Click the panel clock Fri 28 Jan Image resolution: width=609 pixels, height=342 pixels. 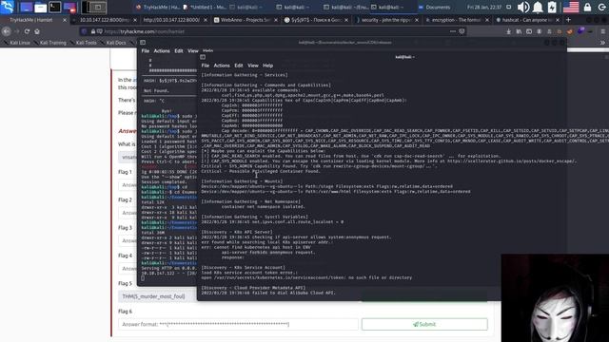click(x=484, y=7)
